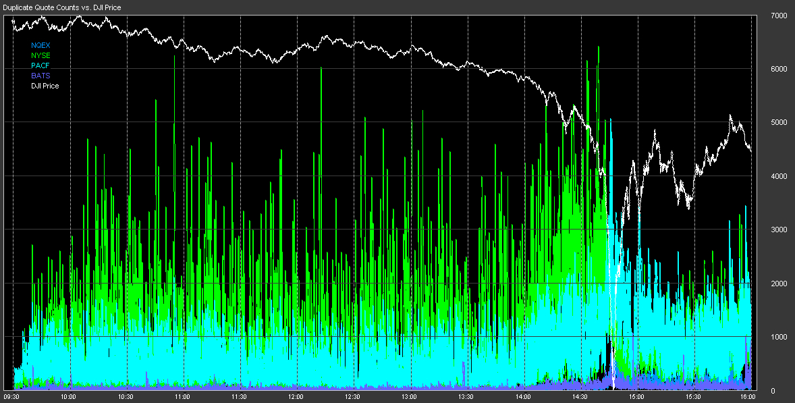
Task: Click the 15:00 time axis label
Action: [x=638, y=397]
